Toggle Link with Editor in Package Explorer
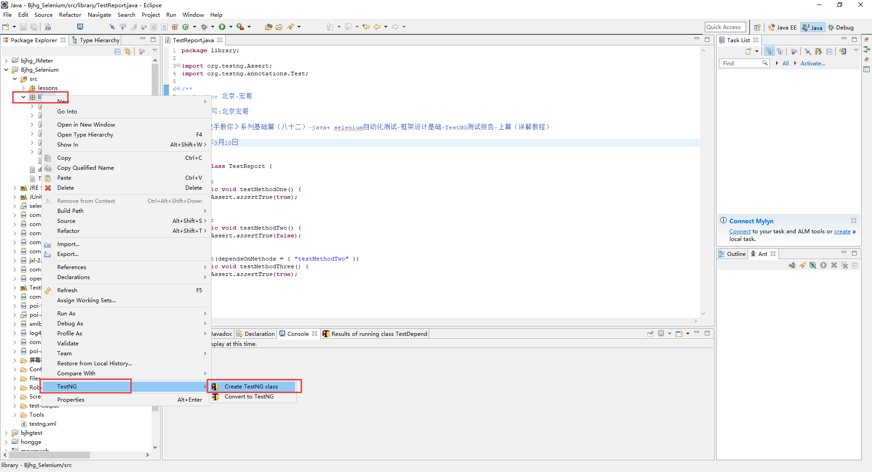This screenshot has height=472, width=872. coord(128,51)
